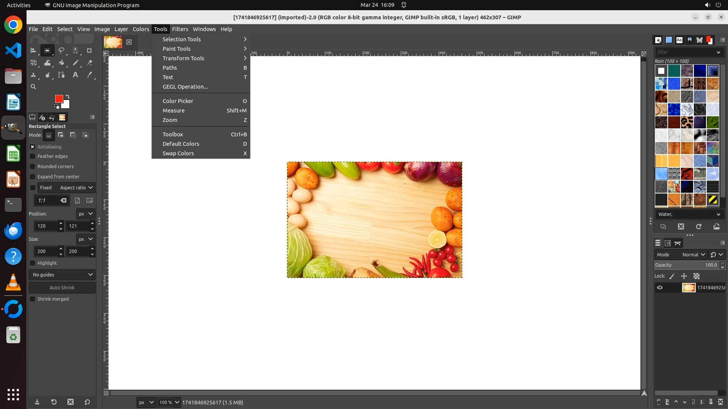Click the swap foreground/background colors arrows
The height and width of the screenshot is (409, 728).
67,96
